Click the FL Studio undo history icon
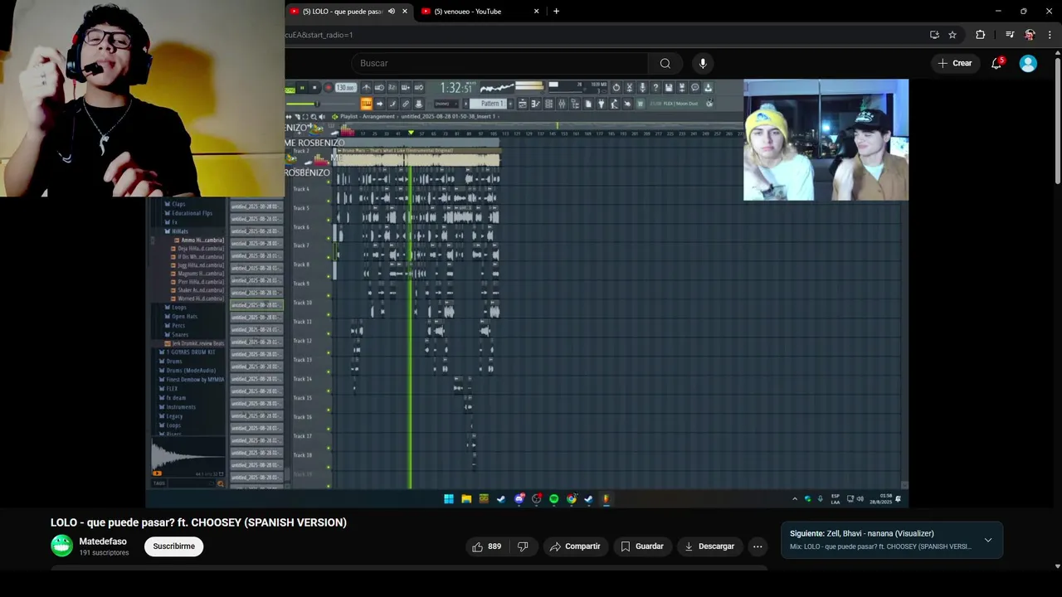The image size is (1062, 597). (x=616, y=87)
